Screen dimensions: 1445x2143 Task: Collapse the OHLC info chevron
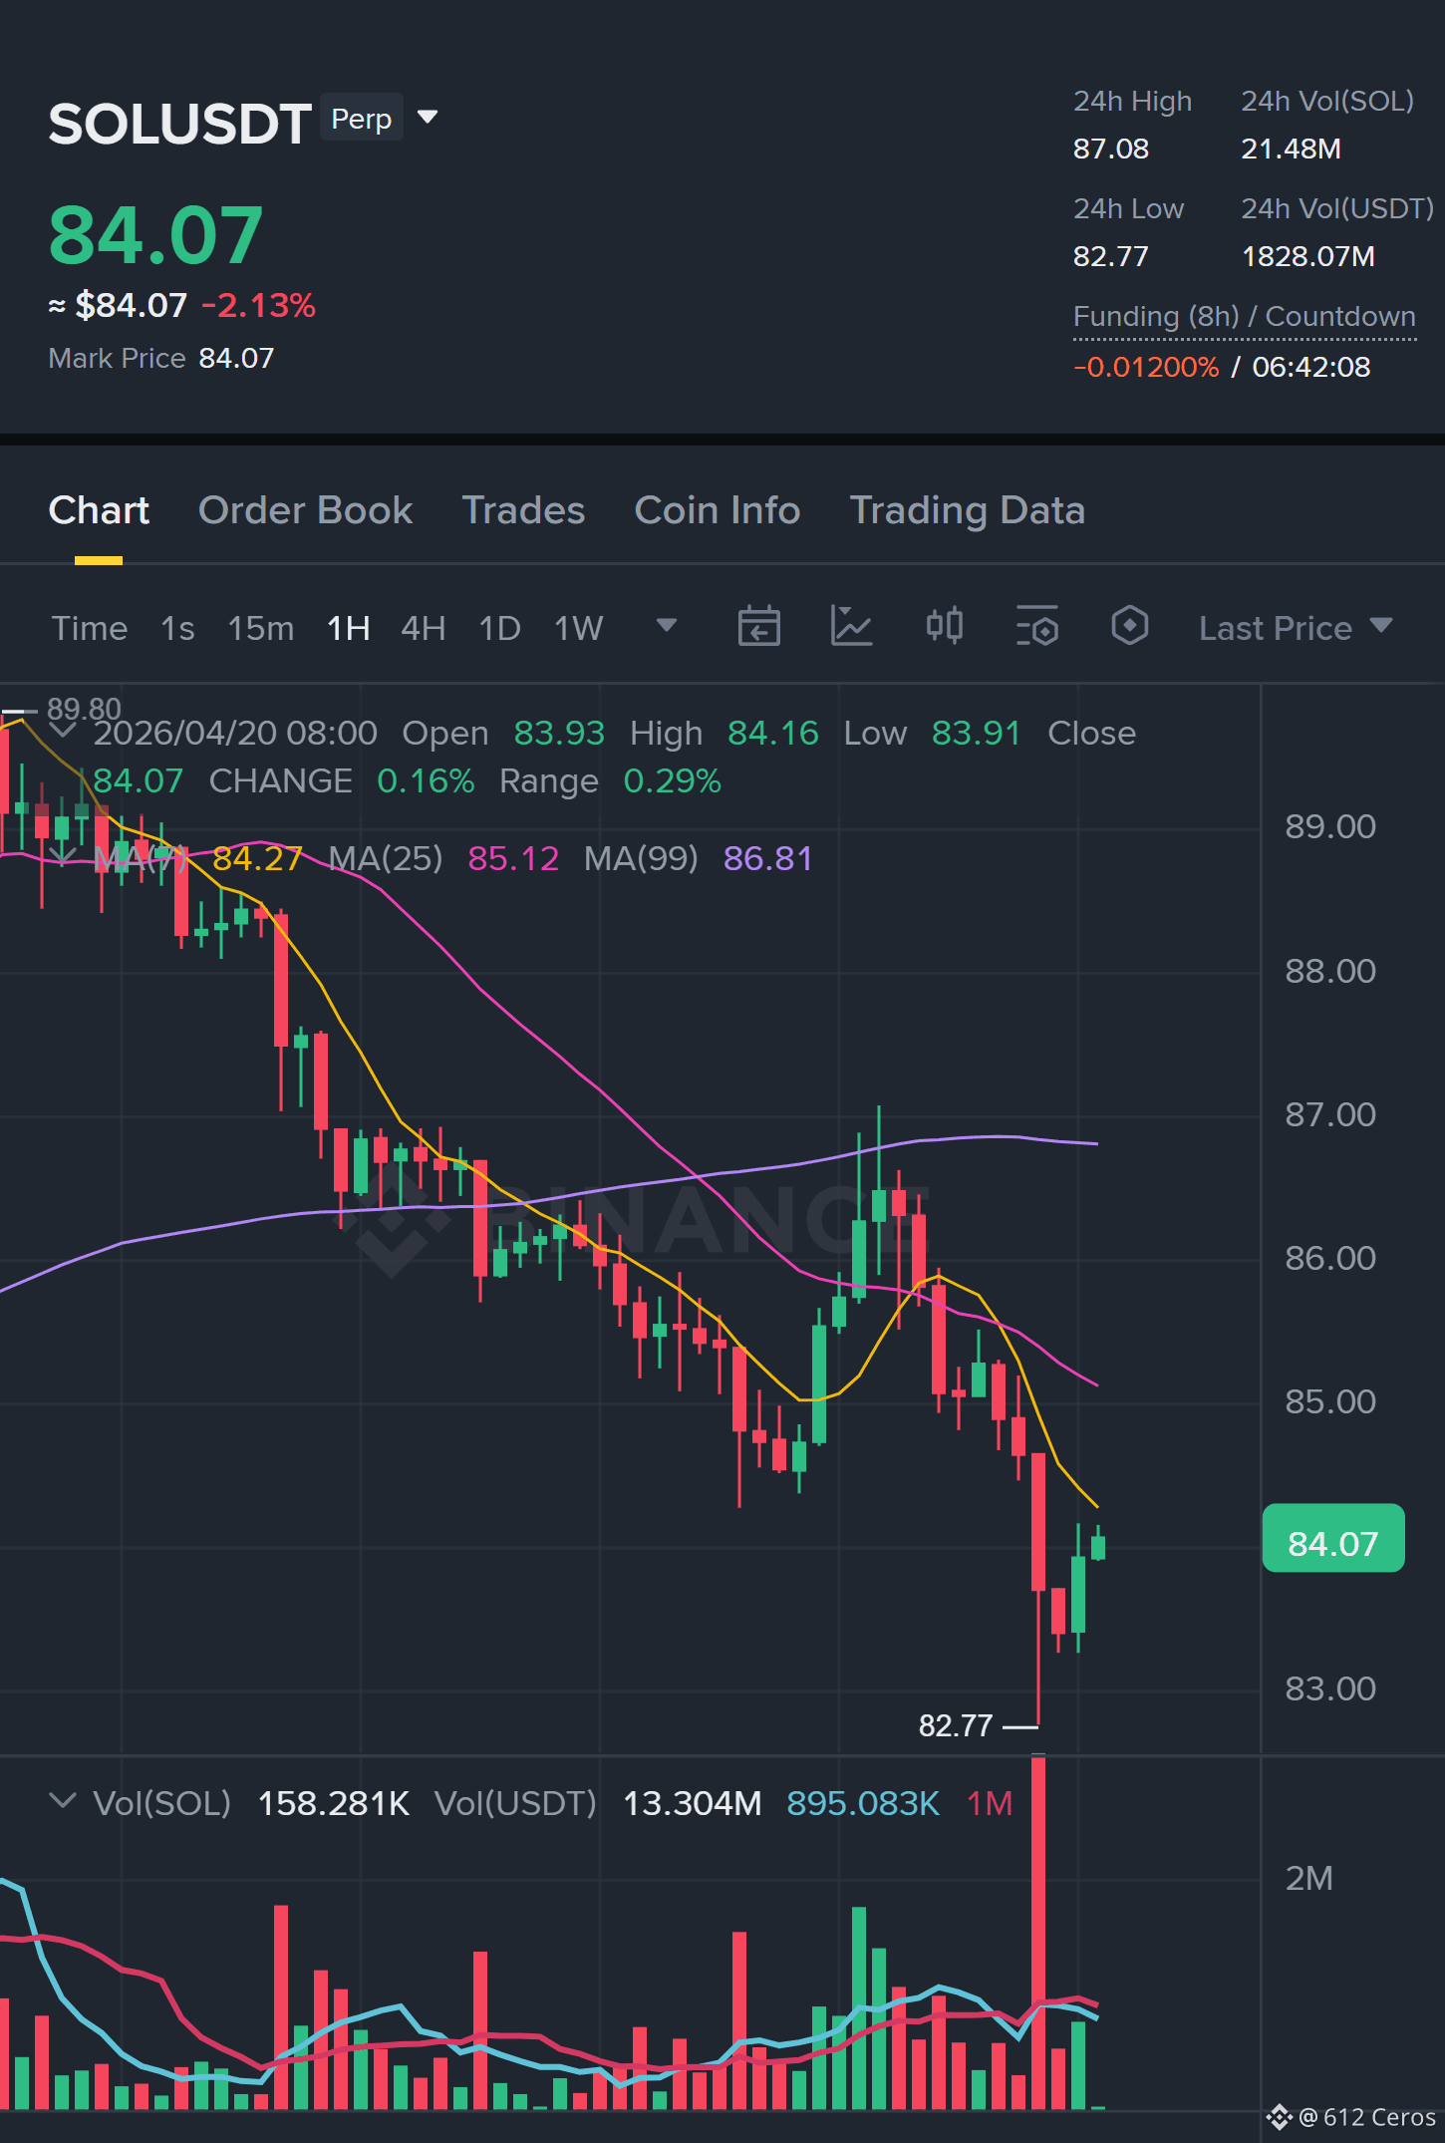62,732
